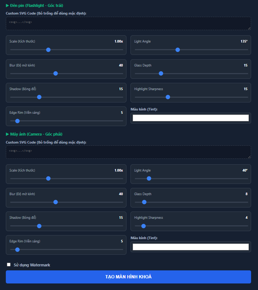Click the Camera Light Angle slider handle
The height and width of the screenshot is (290, 258).
coord(149,178)
